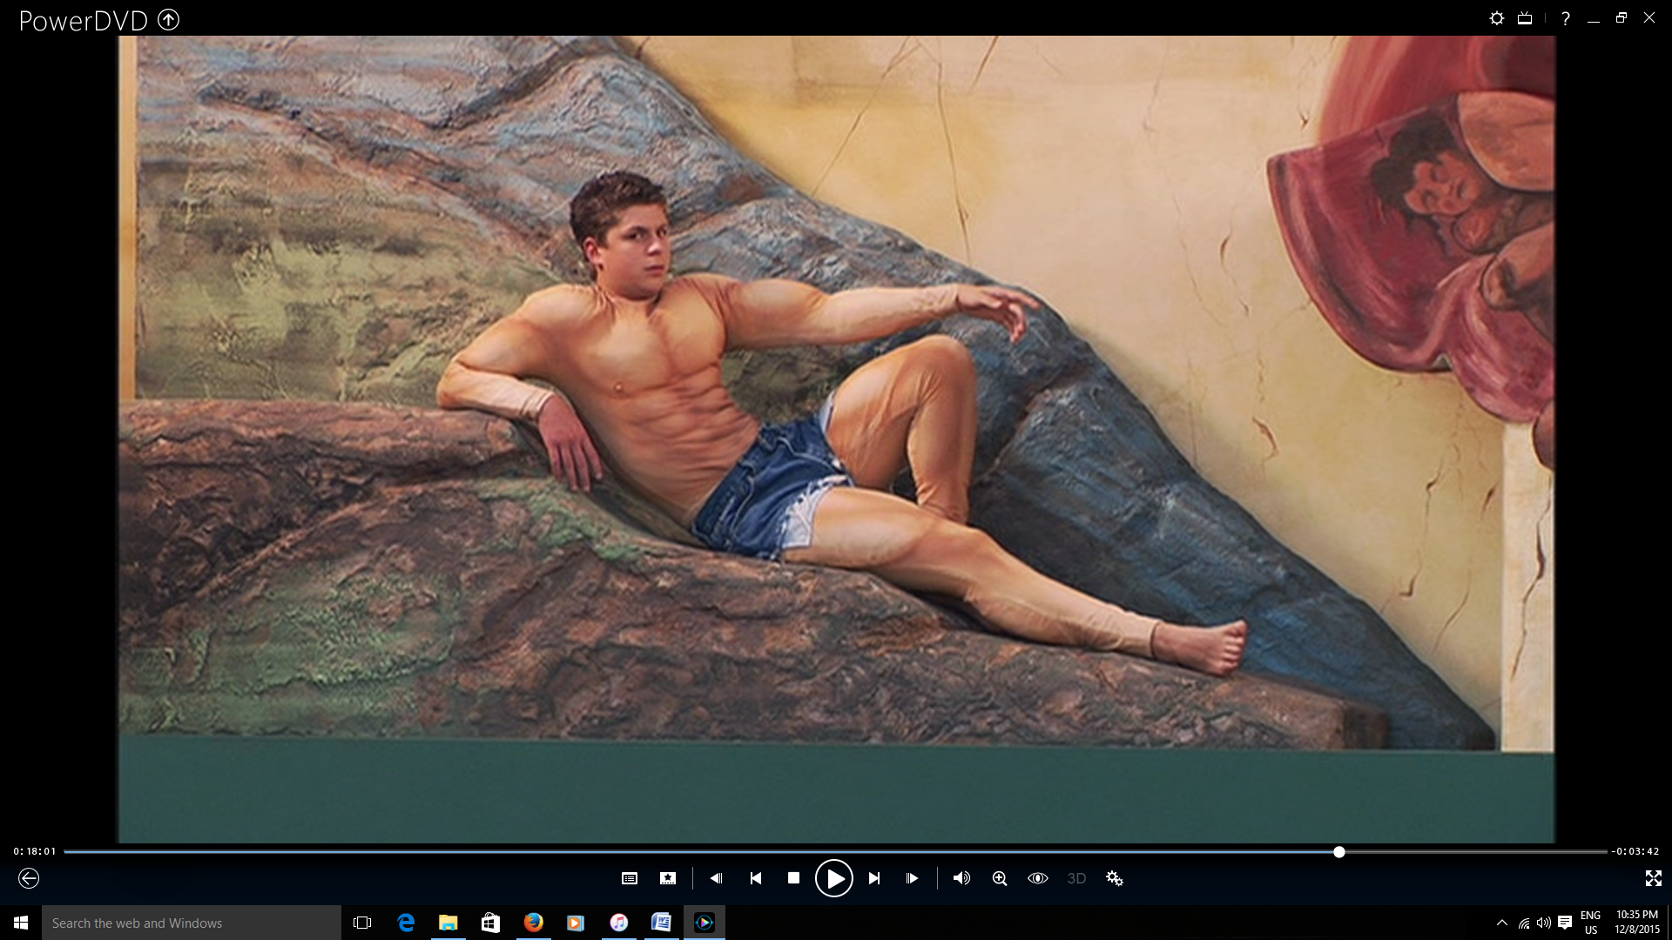Stop the video playback
This screenshot has height=940, width=1672.
793,878
